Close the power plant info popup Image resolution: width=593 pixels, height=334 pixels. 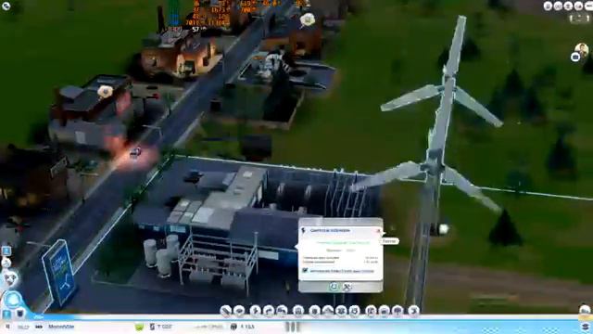[x=378, y=231]
